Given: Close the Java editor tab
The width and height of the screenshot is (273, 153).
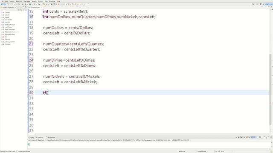Looking at the screenshot, I should [42, 8].
